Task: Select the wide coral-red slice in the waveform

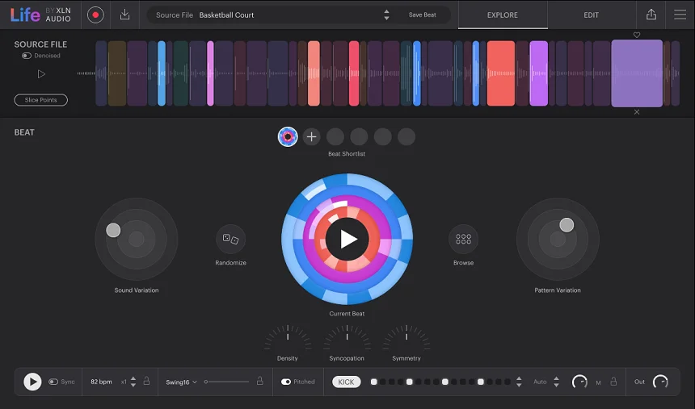Action: coord(501,73)
